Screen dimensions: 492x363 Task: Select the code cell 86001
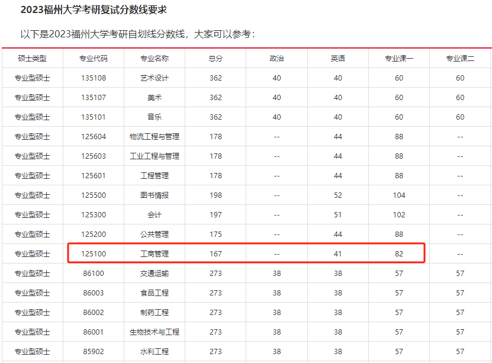point(94,332)
